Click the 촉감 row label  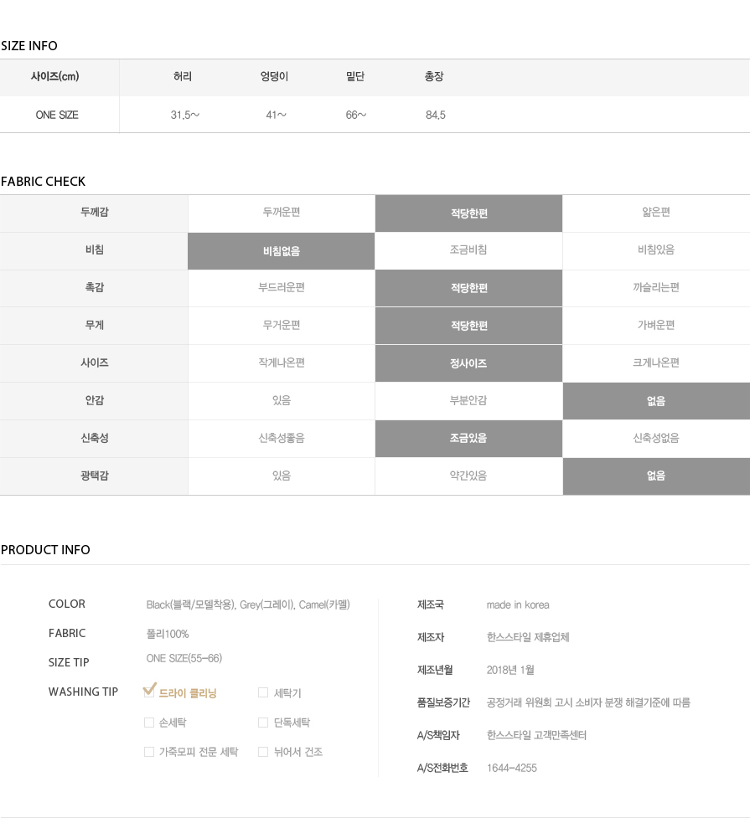click(x=95, y=288)
